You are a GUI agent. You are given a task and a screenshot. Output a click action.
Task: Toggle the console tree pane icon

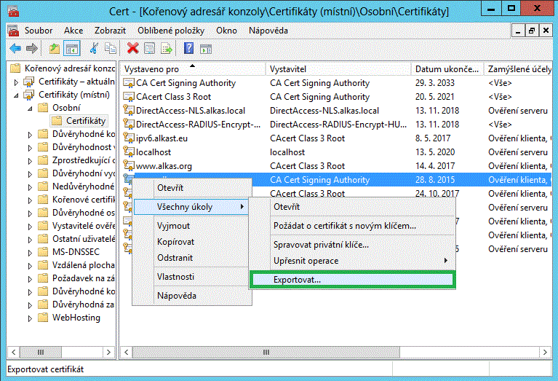coord(72,49)
